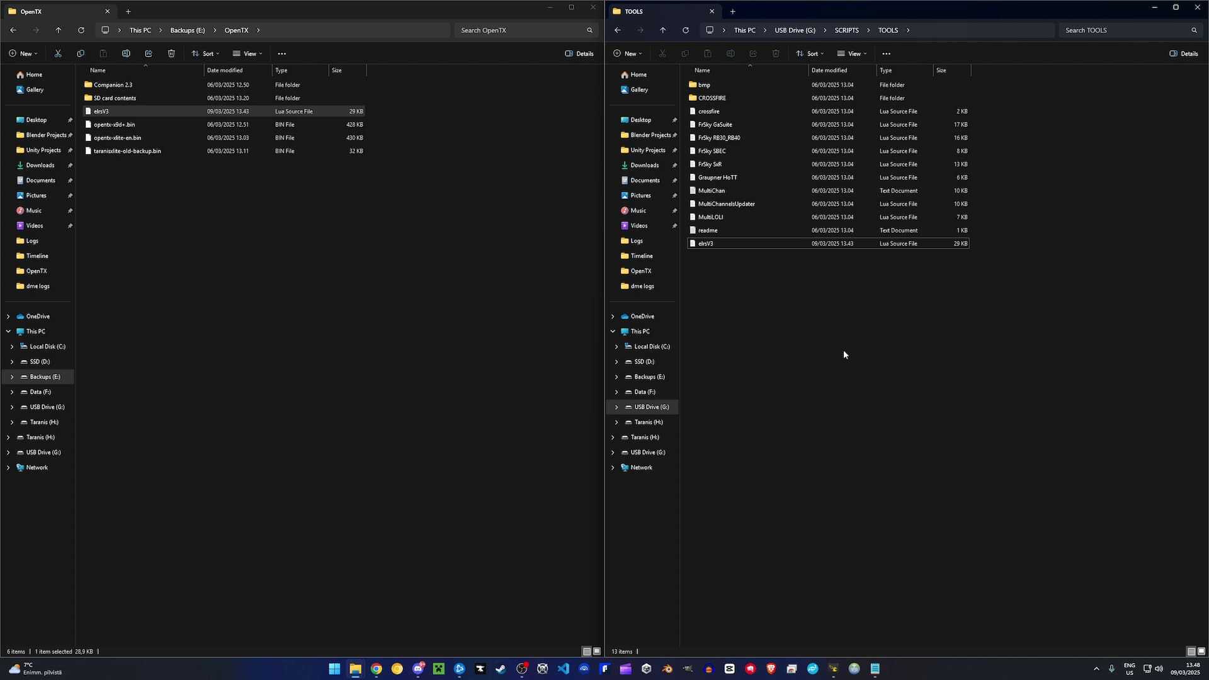
Task: Click This PC breadcrumb in OpenTX window
Action: click(x=140, y=30)
